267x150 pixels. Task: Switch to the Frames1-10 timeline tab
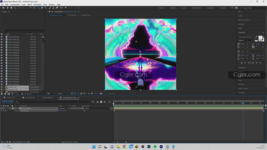[11, 98]
